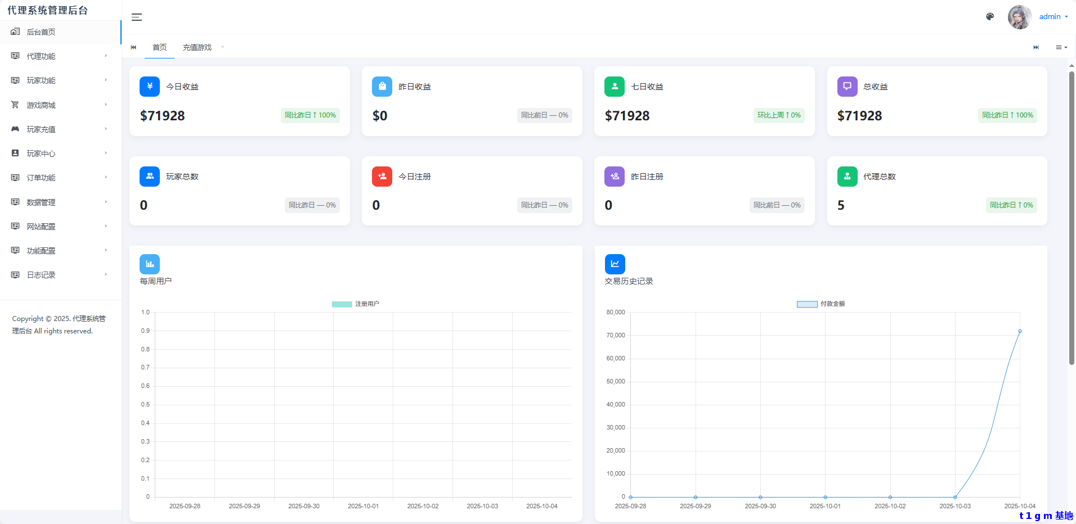Open the tab options dropdown menu

[x=1061, y=48]
